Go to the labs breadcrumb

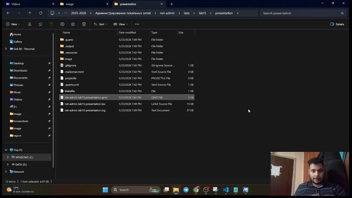186,13
